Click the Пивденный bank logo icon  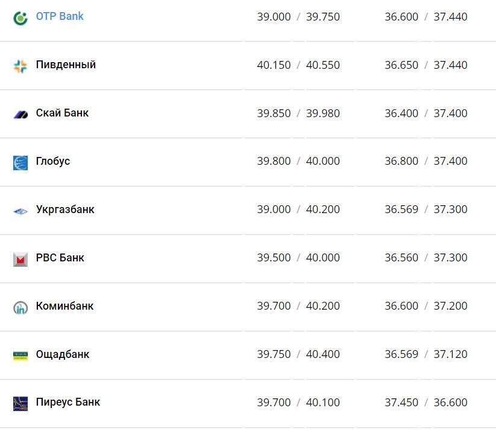point(20,66)
